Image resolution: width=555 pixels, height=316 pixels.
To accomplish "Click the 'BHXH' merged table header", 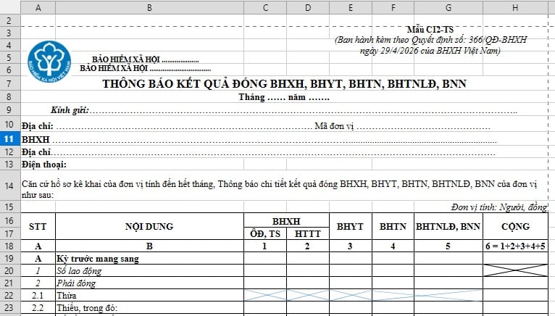I will [x=286, y=221].
